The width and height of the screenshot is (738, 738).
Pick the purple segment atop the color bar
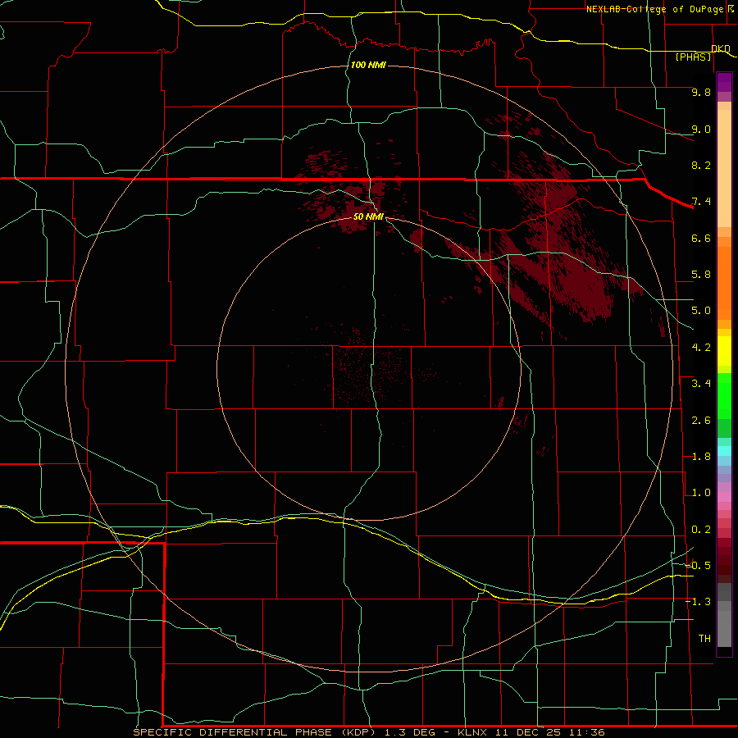pyautogui.click(x=724, y=82)
